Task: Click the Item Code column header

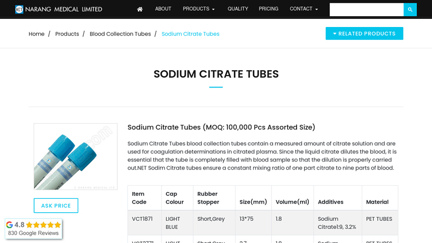Action: (144, 198)
